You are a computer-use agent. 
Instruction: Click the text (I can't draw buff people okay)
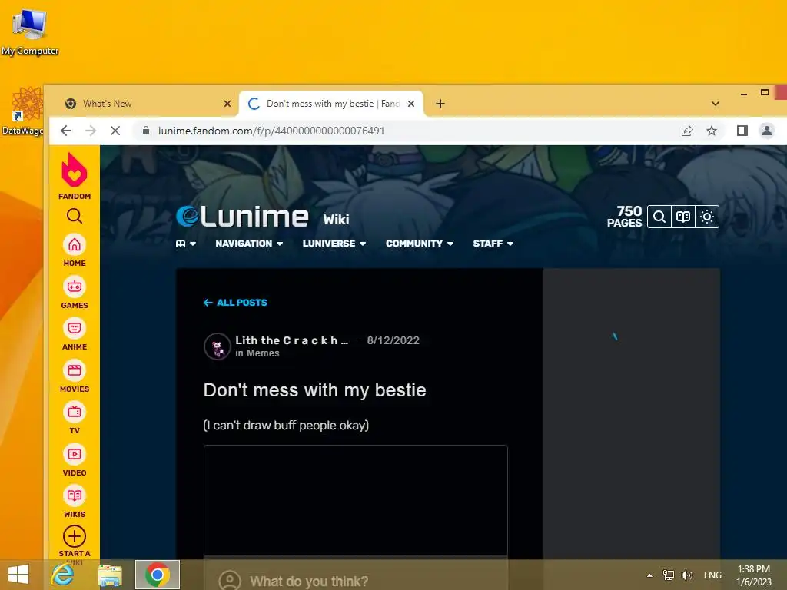pyautogui.click(x=286, y=426)
